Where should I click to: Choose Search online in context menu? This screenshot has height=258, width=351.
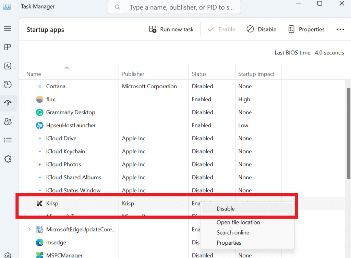click(233, 232)
